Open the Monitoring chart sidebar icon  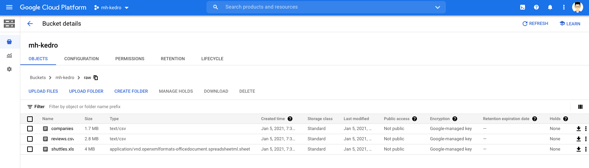(x=9, y=55)
